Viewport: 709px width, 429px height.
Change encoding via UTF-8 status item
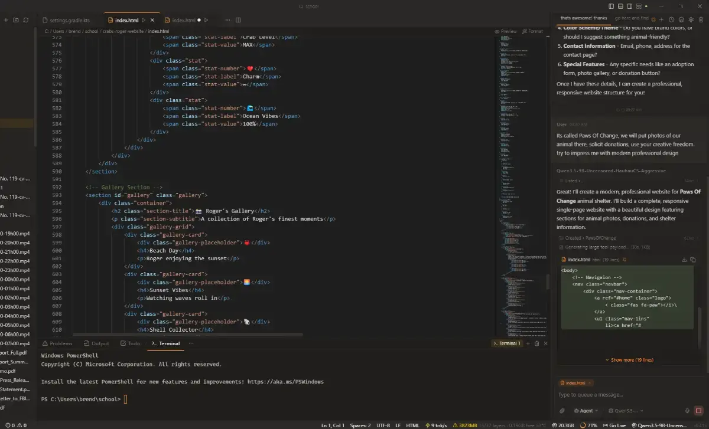pyautogui.click(x=383, y=425)
